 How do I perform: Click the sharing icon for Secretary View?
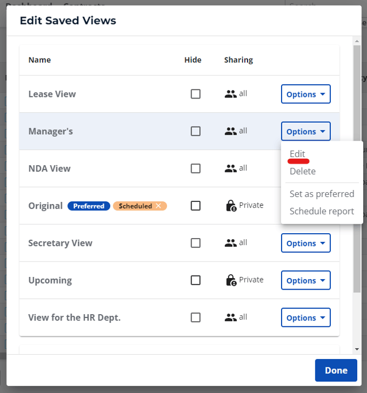pyautogui.click(x=231, y=243)
